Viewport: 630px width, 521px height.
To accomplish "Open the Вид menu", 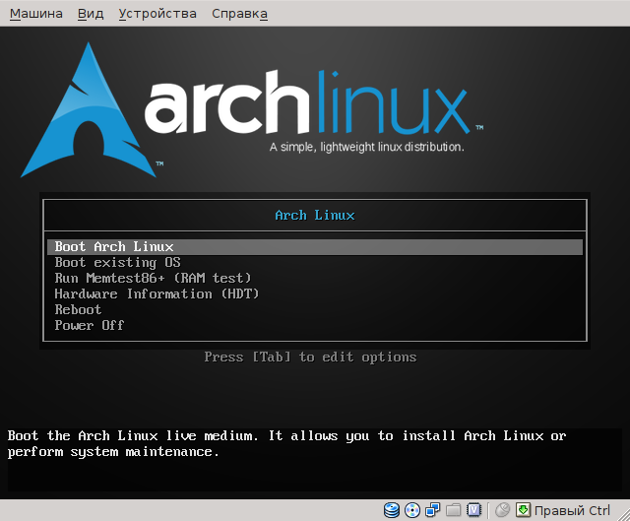I will [91, 14].
